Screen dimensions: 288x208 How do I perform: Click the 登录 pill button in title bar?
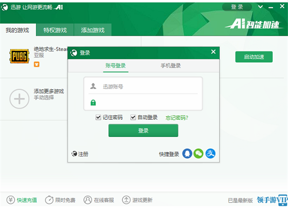pyautogui.click(x=237, y=7)
